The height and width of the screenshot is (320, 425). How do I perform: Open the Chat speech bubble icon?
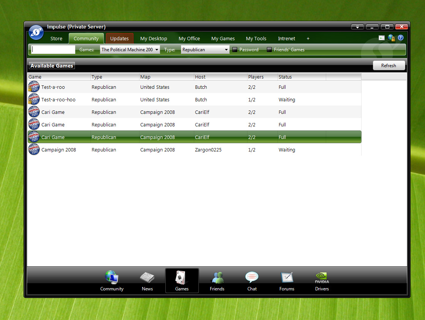(x=252, y=281)
